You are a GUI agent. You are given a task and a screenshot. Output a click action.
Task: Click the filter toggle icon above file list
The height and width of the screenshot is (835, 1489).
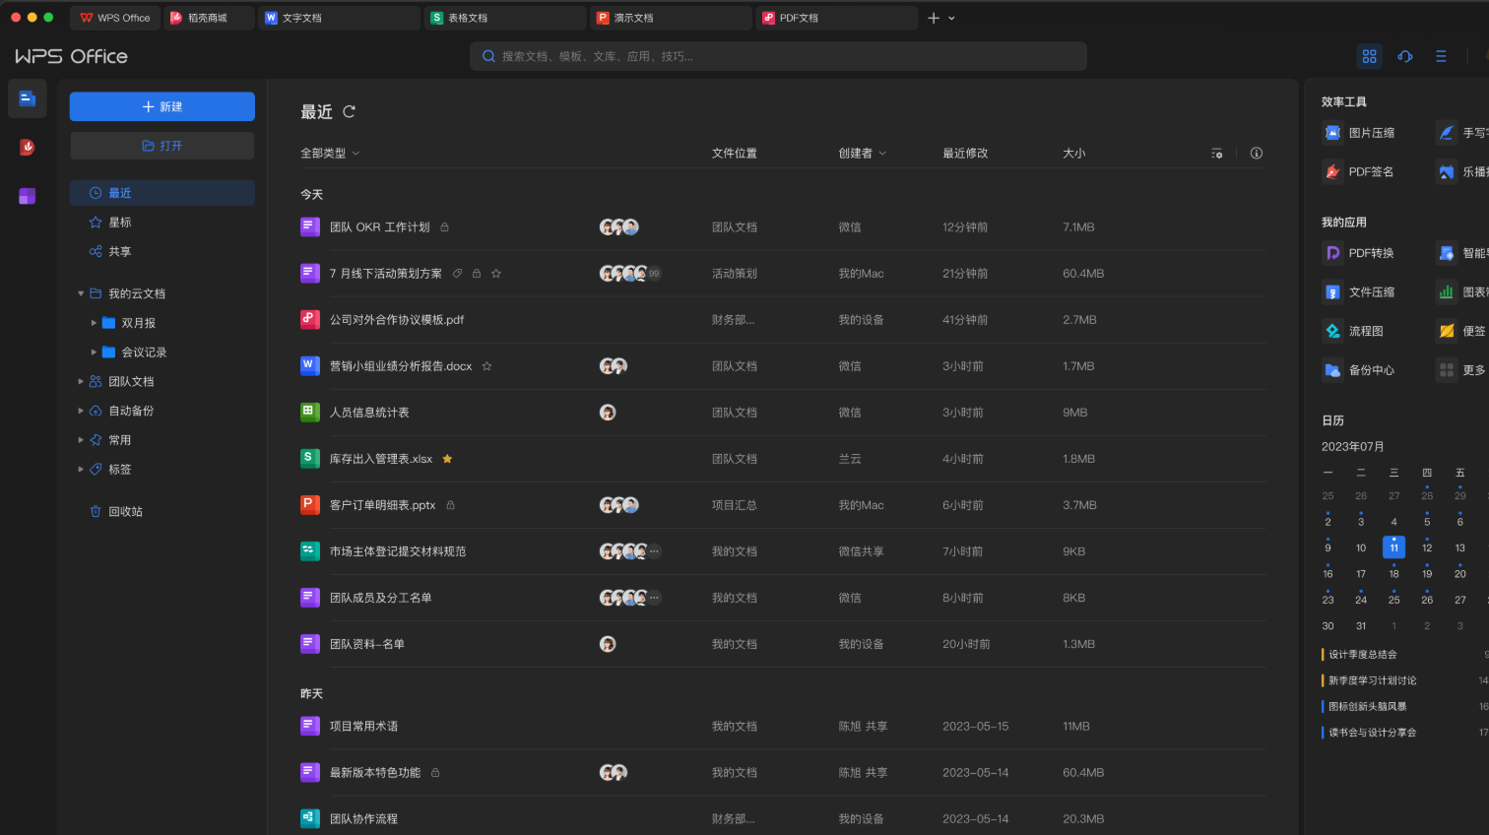tap(1217, 154)
